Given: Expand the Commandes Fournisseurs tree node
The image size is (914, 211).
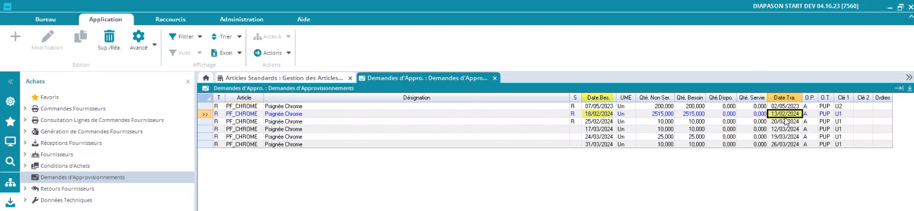Looking at the screenshot, I should click(25, 109).
